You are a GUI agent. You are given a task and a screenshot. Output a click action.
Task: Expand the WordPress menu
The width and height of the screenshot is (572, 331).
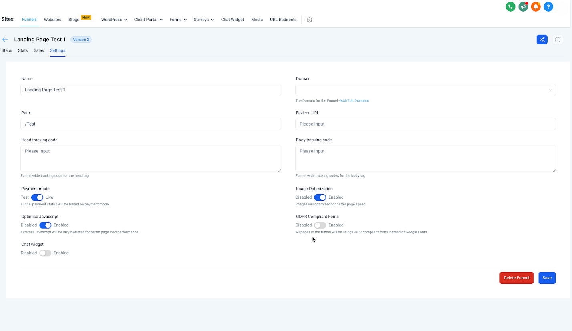pyautogui.click(x=114, y=20)
